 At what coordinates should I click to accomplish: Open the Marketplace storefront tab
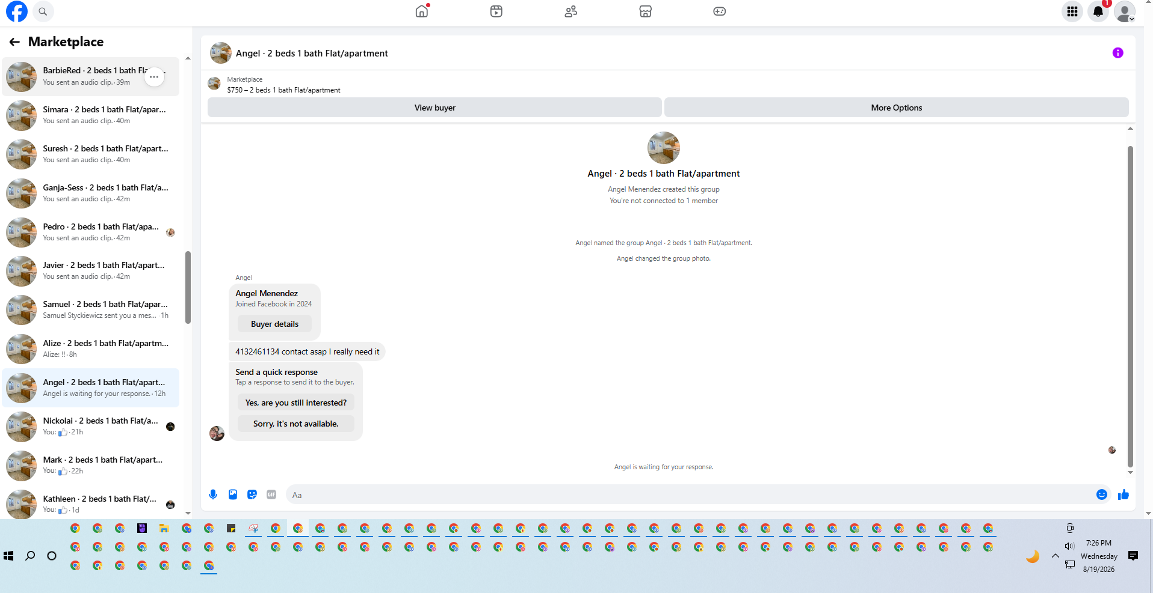[x=646, y=11]
